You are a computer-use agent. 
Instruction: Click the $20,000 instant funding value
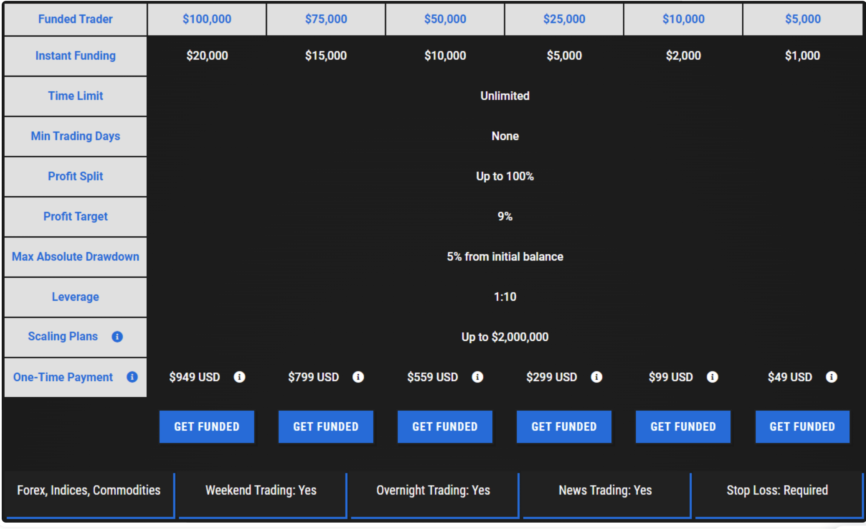[207, 55]
